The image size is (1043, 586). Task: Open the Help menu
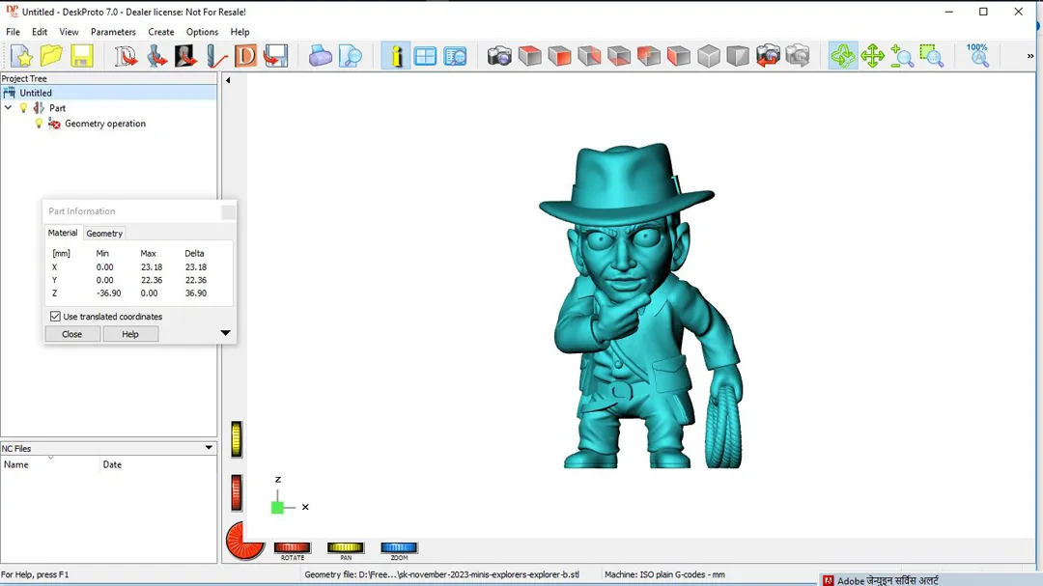click(x=240, y=32)
